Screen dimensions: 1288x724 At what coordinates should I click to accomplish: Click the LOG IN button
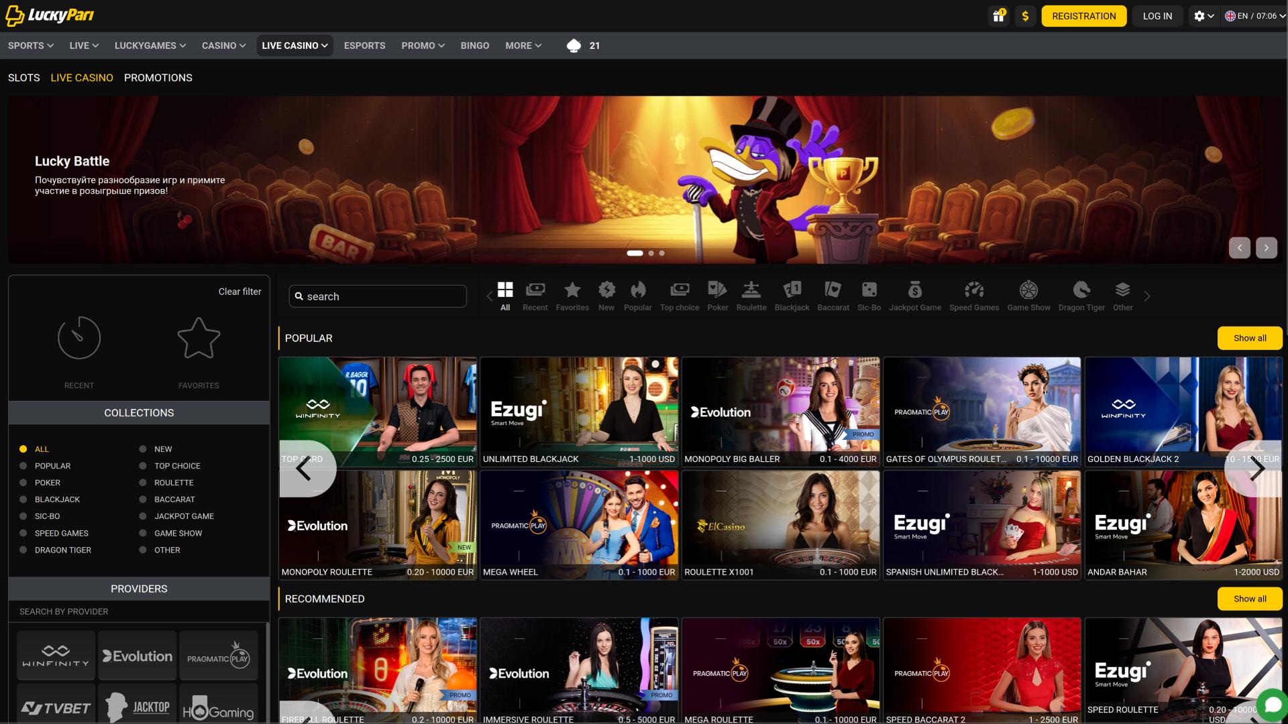(x=1158, y=16)
